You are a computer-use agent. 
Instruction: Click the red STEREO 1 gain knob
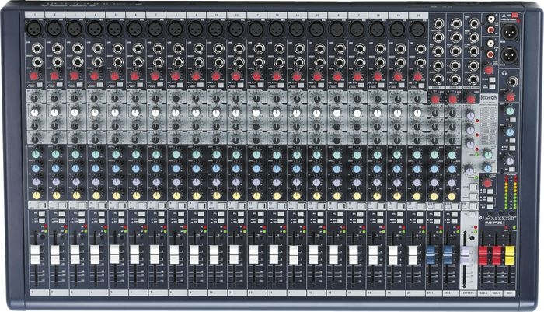[435, 99]
